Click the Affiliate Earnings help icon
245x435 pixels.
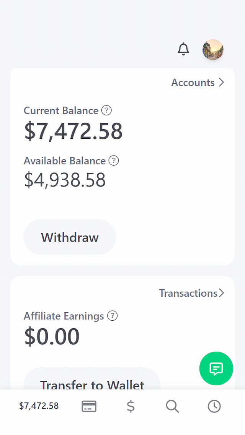(x=112, y=316)
